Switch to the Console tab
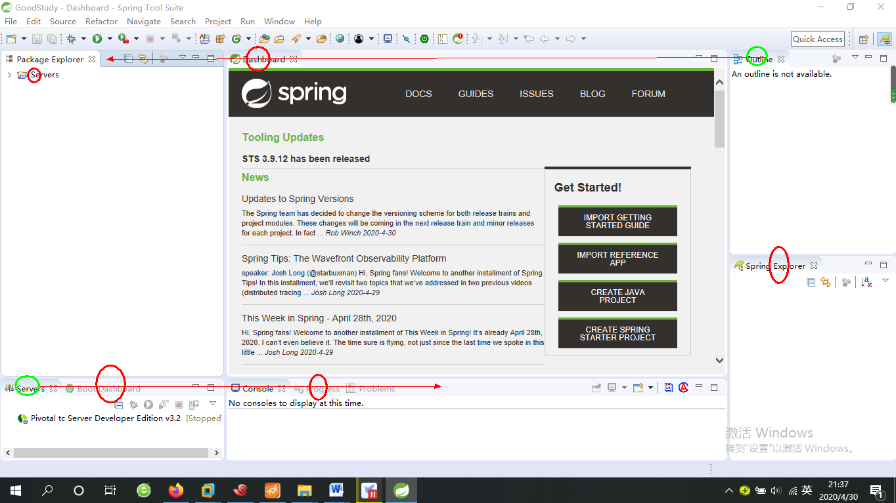Image resolution: width=896 pixels, height=503 pixels. tap(258, 388)
